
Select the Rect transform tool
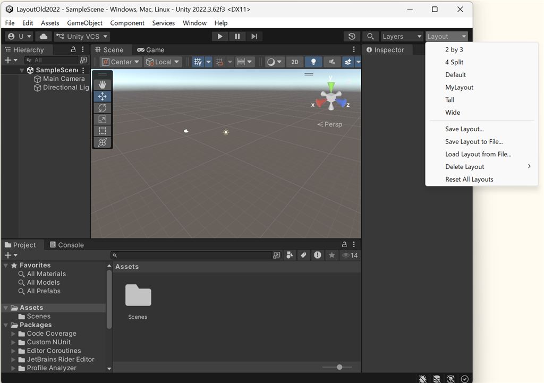(103, 131)
